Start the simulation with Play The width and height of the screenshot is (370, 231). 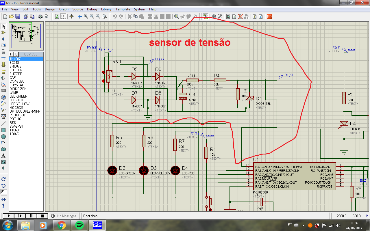click(x=8, y=216)
